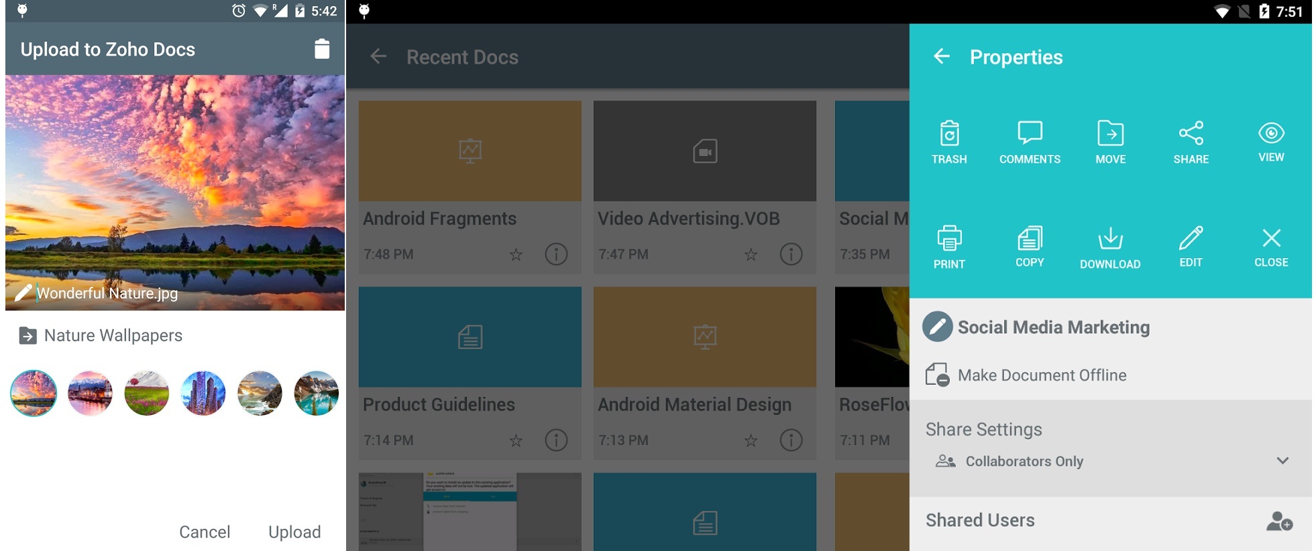Open info for Android Fragments
Viewport: 1316px width, 551px height.
pyautogui.click(x=556, y=254)
